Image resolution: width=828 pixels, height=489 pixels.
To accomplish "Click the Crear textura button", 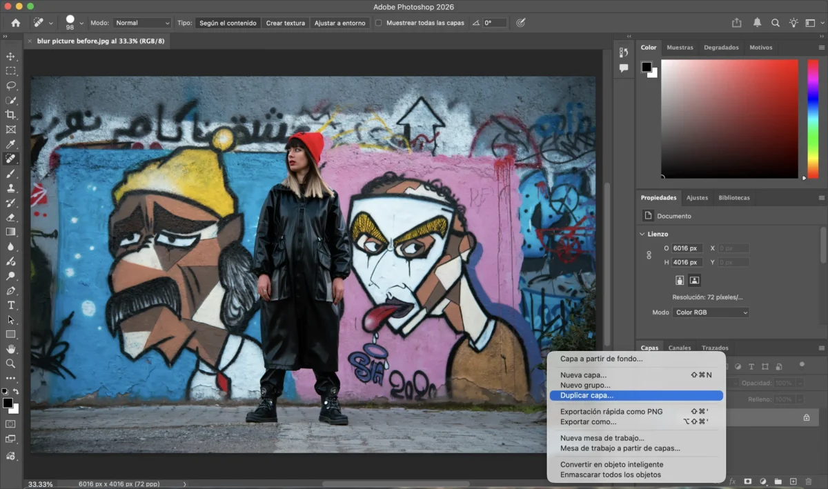I will coord(286,23).
